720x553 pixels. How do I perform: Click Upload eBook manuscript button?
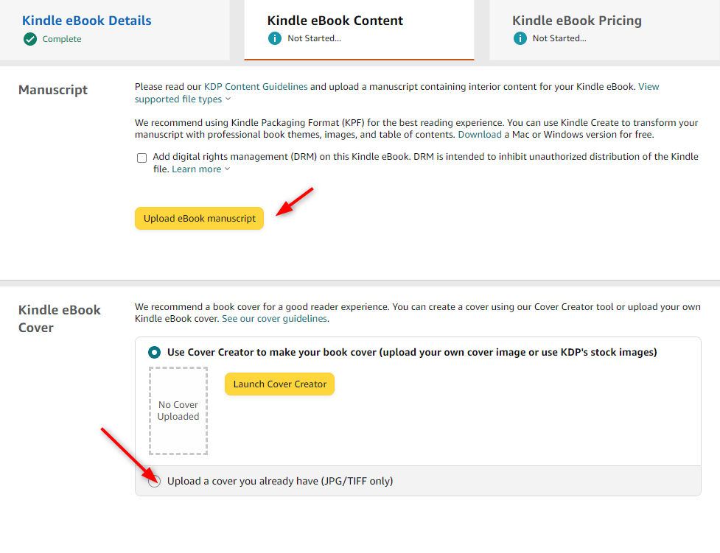click(x=199, y=219)
